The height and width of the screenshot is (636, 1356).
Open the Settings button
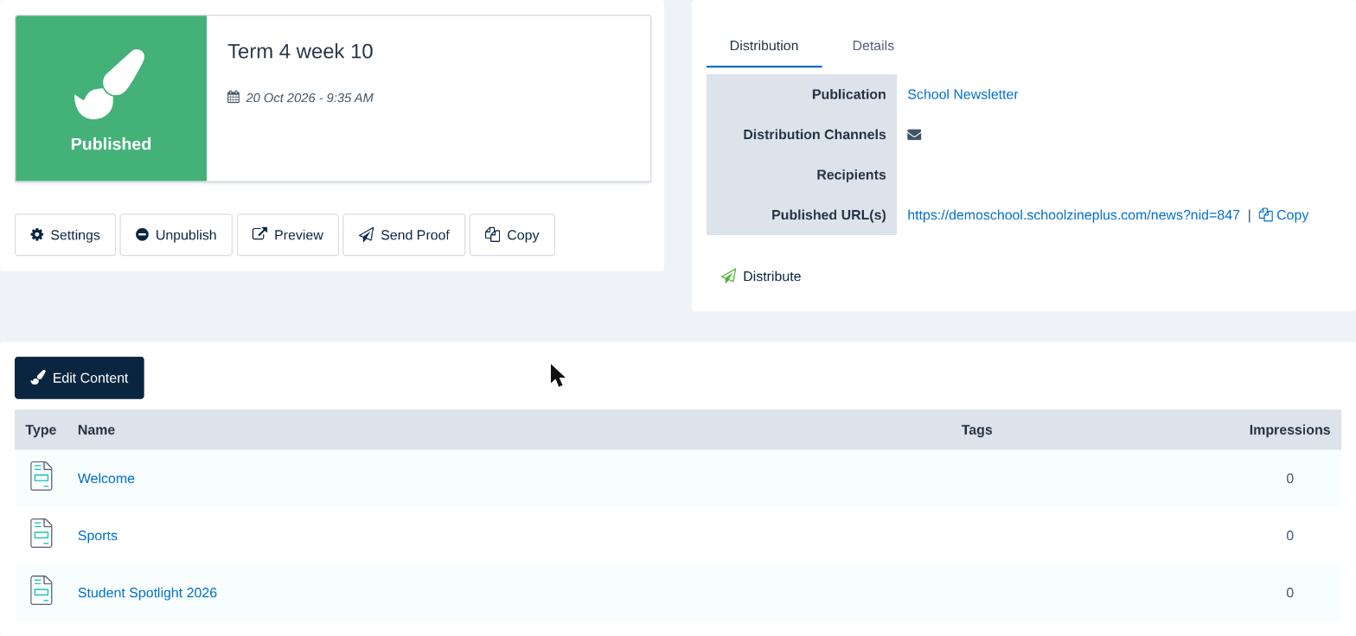coord(65,235)
